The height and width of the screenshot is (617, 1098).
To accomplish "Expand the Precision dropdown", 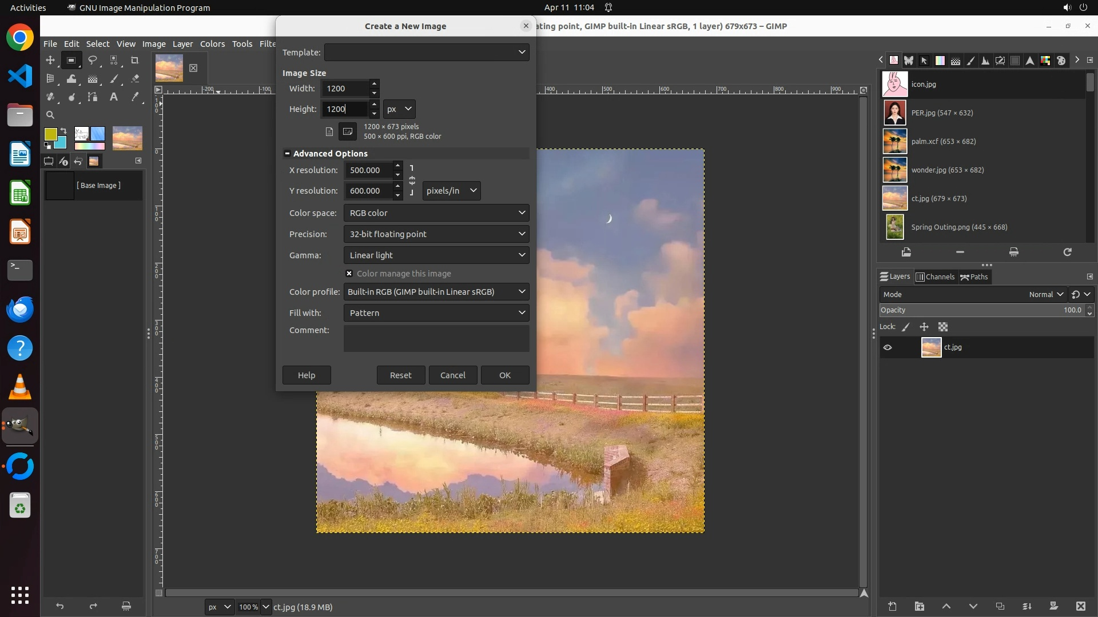I will [436, 234].
